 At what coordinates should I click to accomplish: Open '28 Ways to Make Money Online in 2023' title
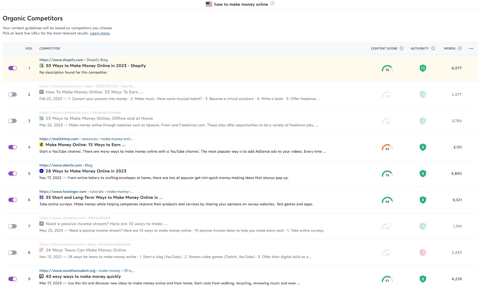click(x=86, y=171)
